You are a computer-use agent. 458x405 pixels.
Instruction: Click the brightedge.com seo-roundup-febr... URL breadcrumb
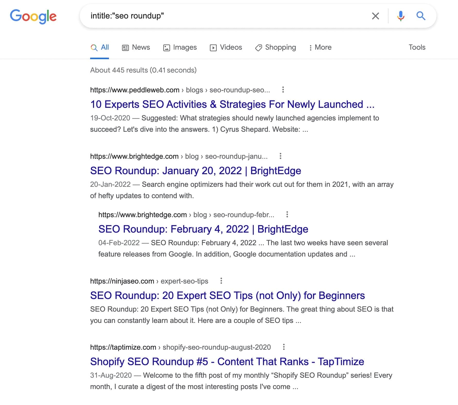pyautogui.click(x=186, y=215)
